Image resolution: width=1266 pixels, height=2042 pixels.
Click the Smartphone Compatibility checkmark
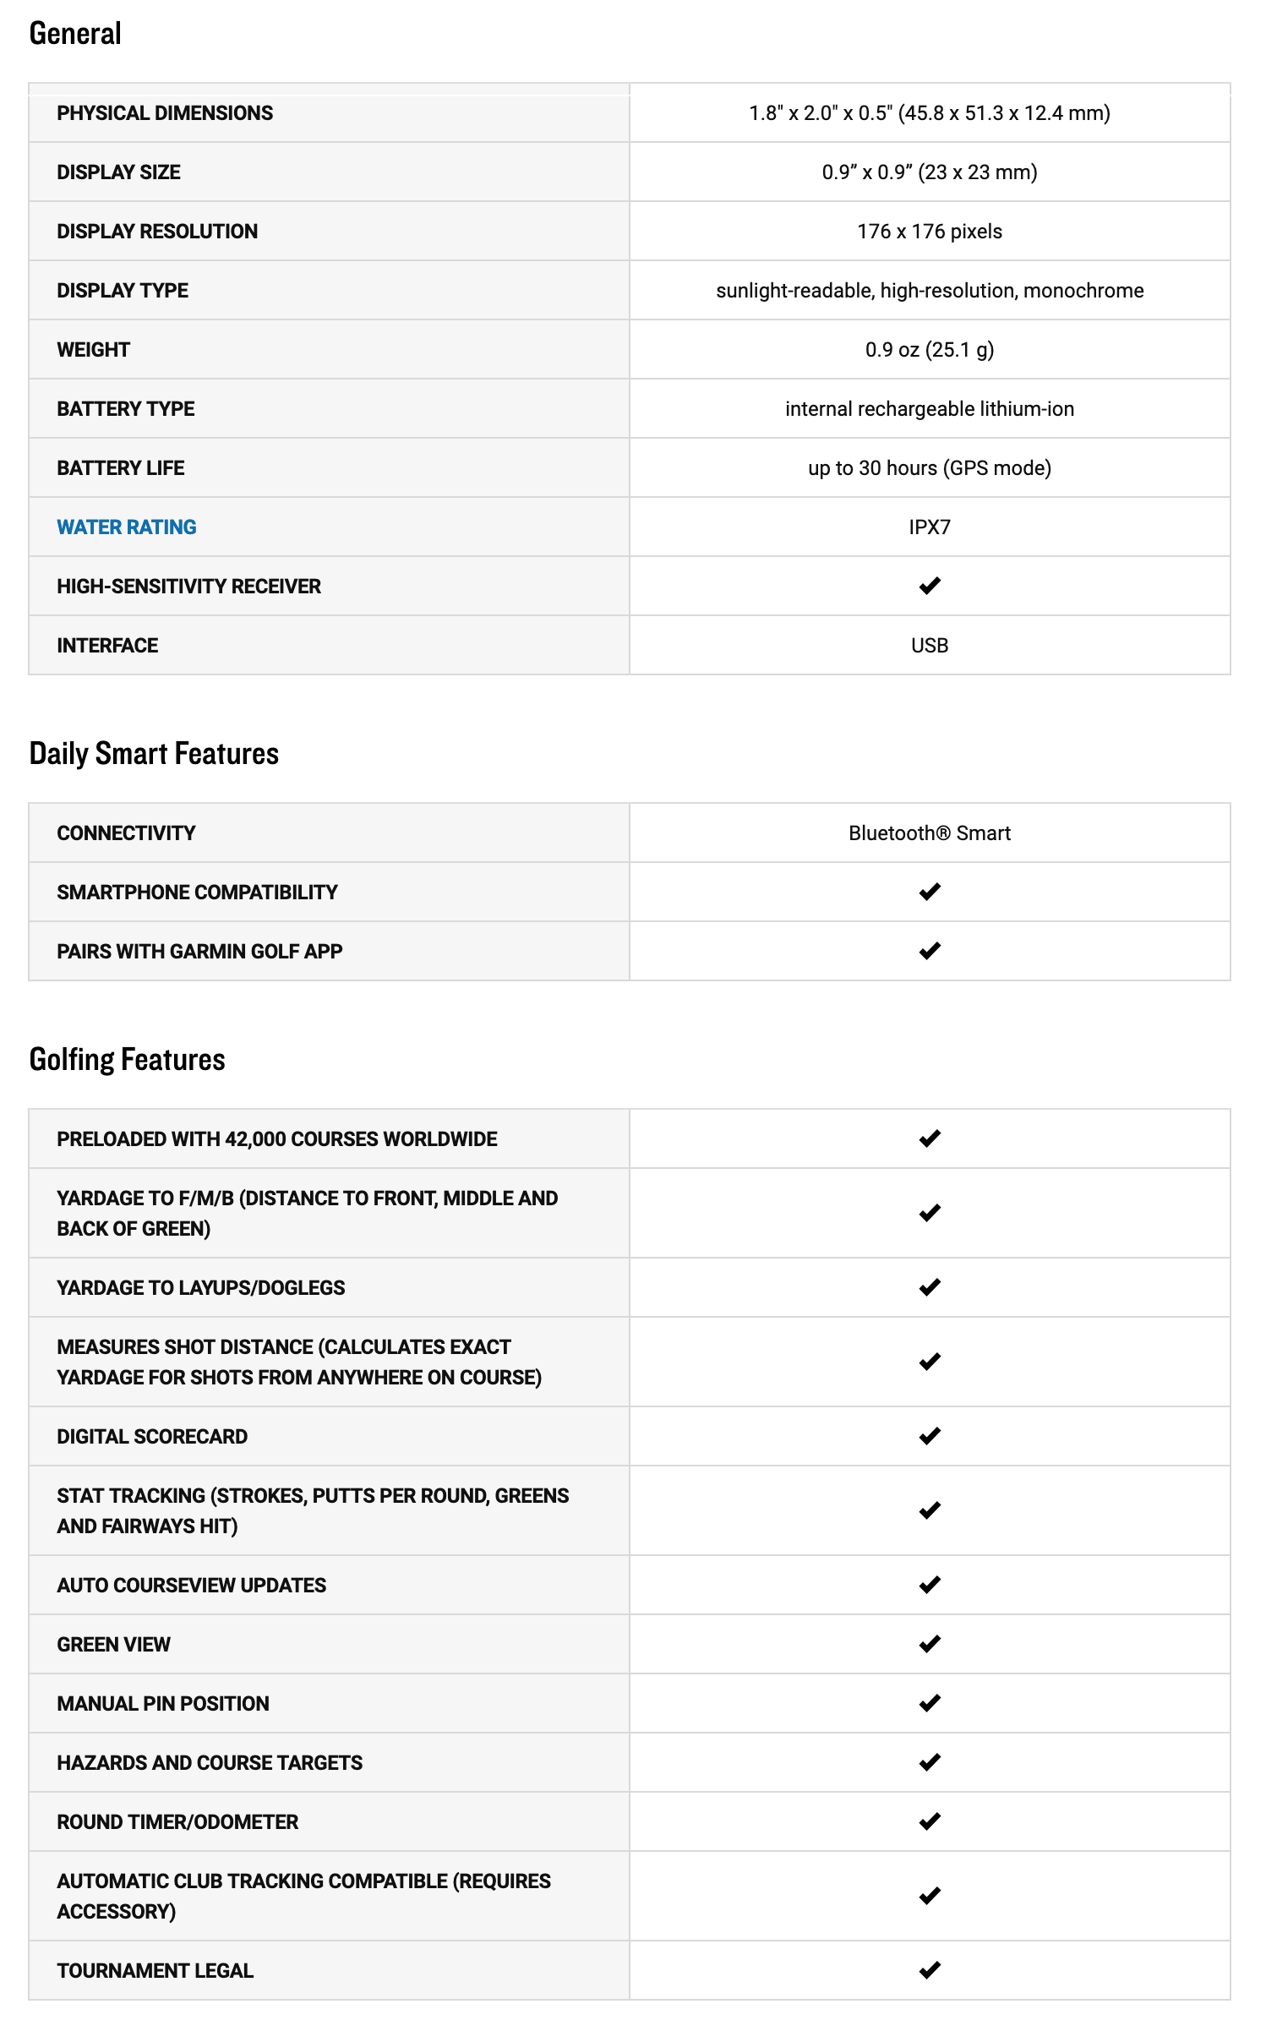(930, 892)
